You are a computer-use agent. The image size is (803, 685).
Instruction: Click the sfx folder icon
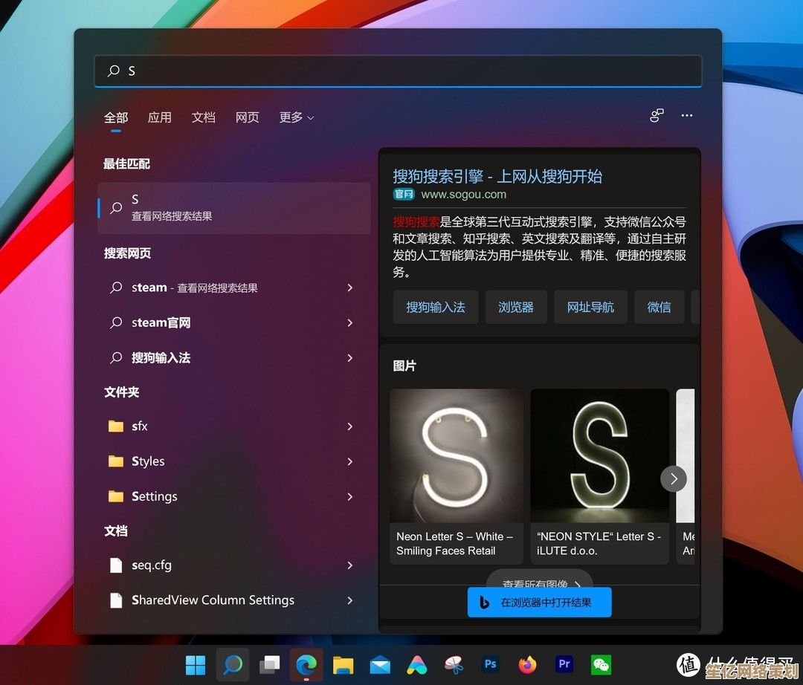tap(116, 426)
